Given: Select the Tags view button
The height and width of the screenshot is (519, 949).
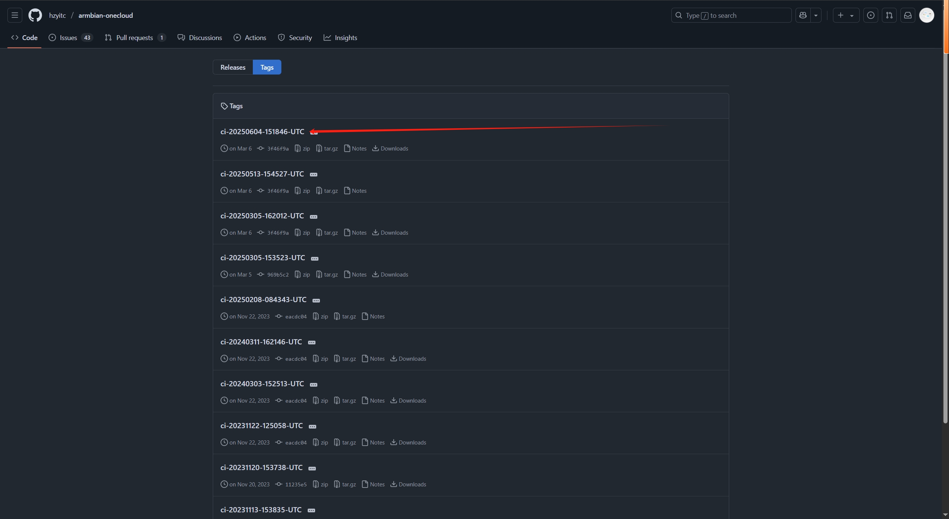Looking at the screenshot, I should coord(267,67).
